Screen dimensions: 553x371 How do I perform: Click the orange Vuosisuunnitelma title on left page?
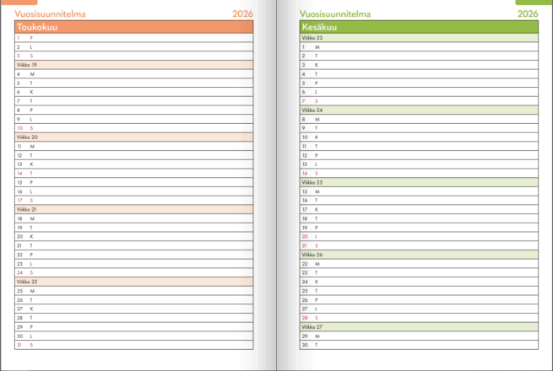click(x=50, y=14)
